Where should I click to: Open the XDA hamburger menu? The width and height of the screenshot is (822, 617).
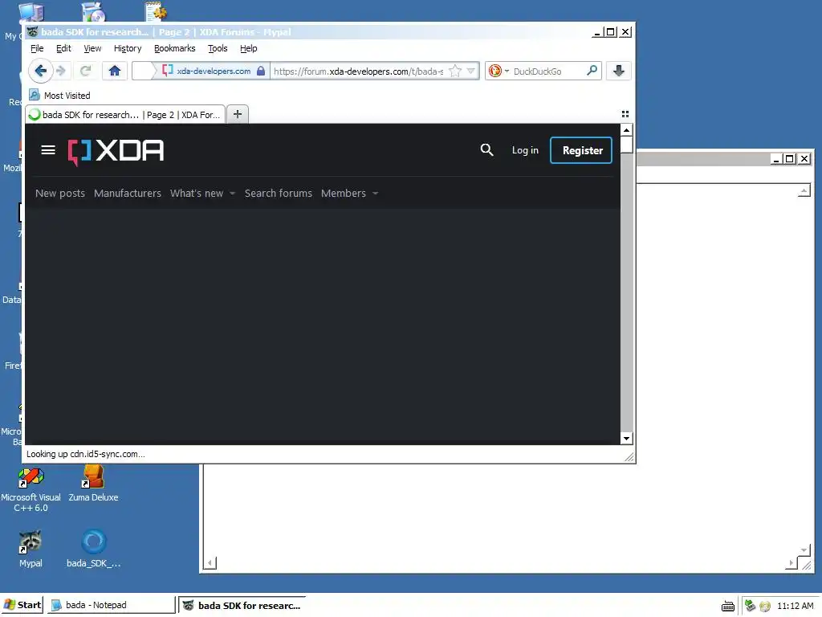click(48, 150)
